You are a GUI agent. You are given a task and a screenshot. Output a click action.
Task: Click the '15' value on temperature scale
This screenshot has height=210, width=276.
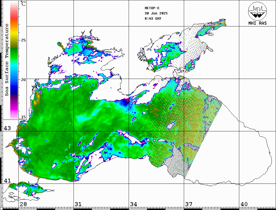pyautogui.click(x=23, y=117)
